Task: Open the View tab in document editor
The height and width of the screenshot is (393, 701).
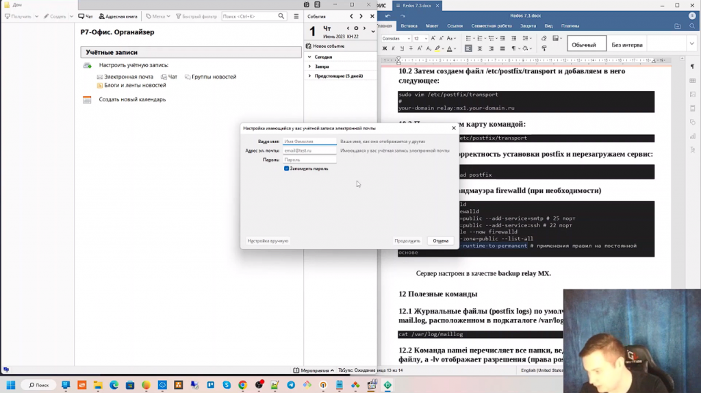Action: pyautogui.click(x=548, y=26)
